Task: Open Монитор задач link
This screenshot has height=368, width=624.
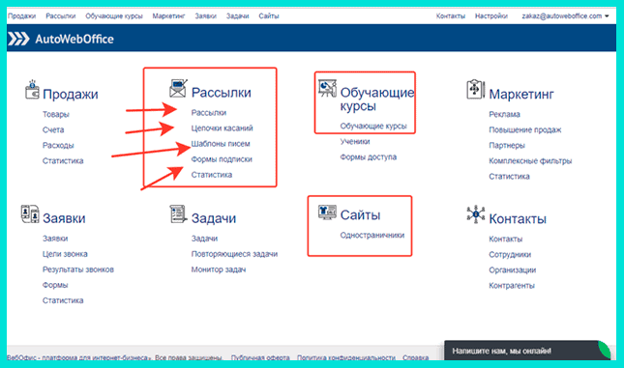Action: pos(219,269)
